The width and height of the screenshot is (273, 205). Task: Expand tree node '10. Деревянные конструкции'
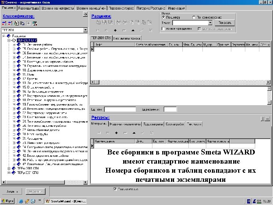point(14,70)
